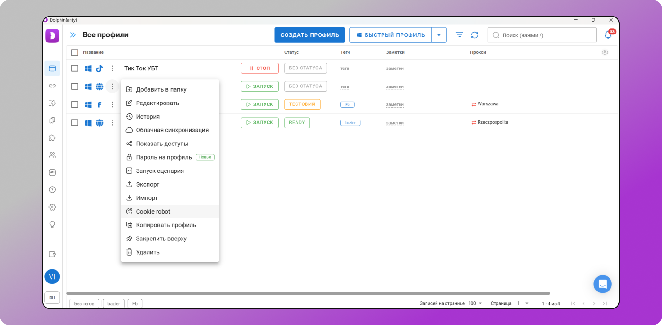
Task: Select Удалить in the context menu
Action: (148, 252)
